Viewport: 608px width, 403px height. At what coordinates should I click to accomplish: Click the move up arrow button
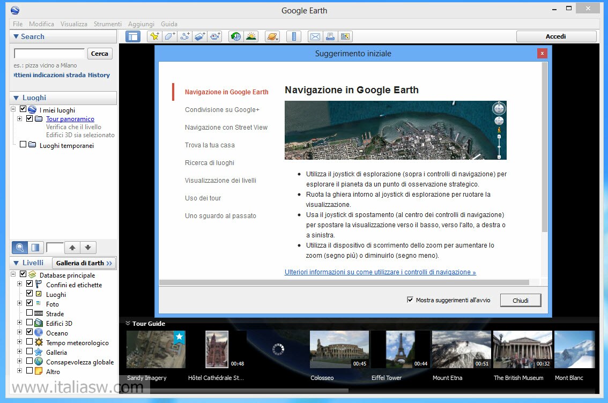click(72, 247)
